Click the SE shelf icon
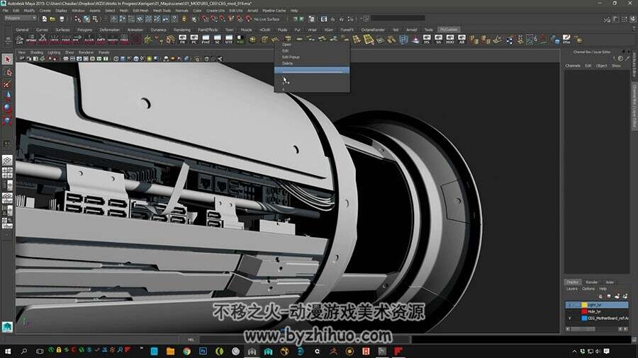Viewport: 638px width, 358px height. point(218,40)
